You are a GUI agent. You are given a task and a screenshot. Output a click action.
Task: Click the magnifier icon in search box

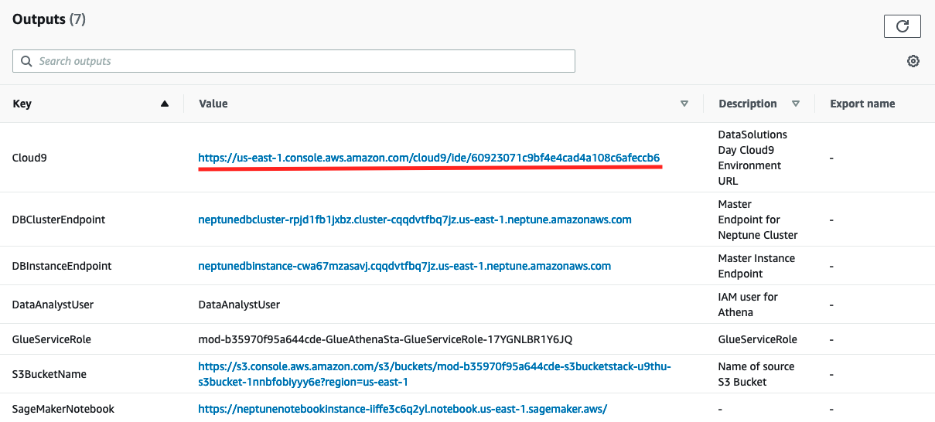[26, 61]
